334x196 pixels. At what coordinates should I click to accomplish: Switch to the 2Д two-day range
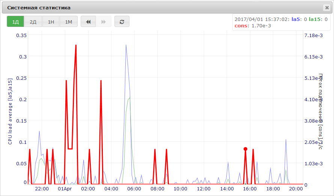tap(33, 22)
